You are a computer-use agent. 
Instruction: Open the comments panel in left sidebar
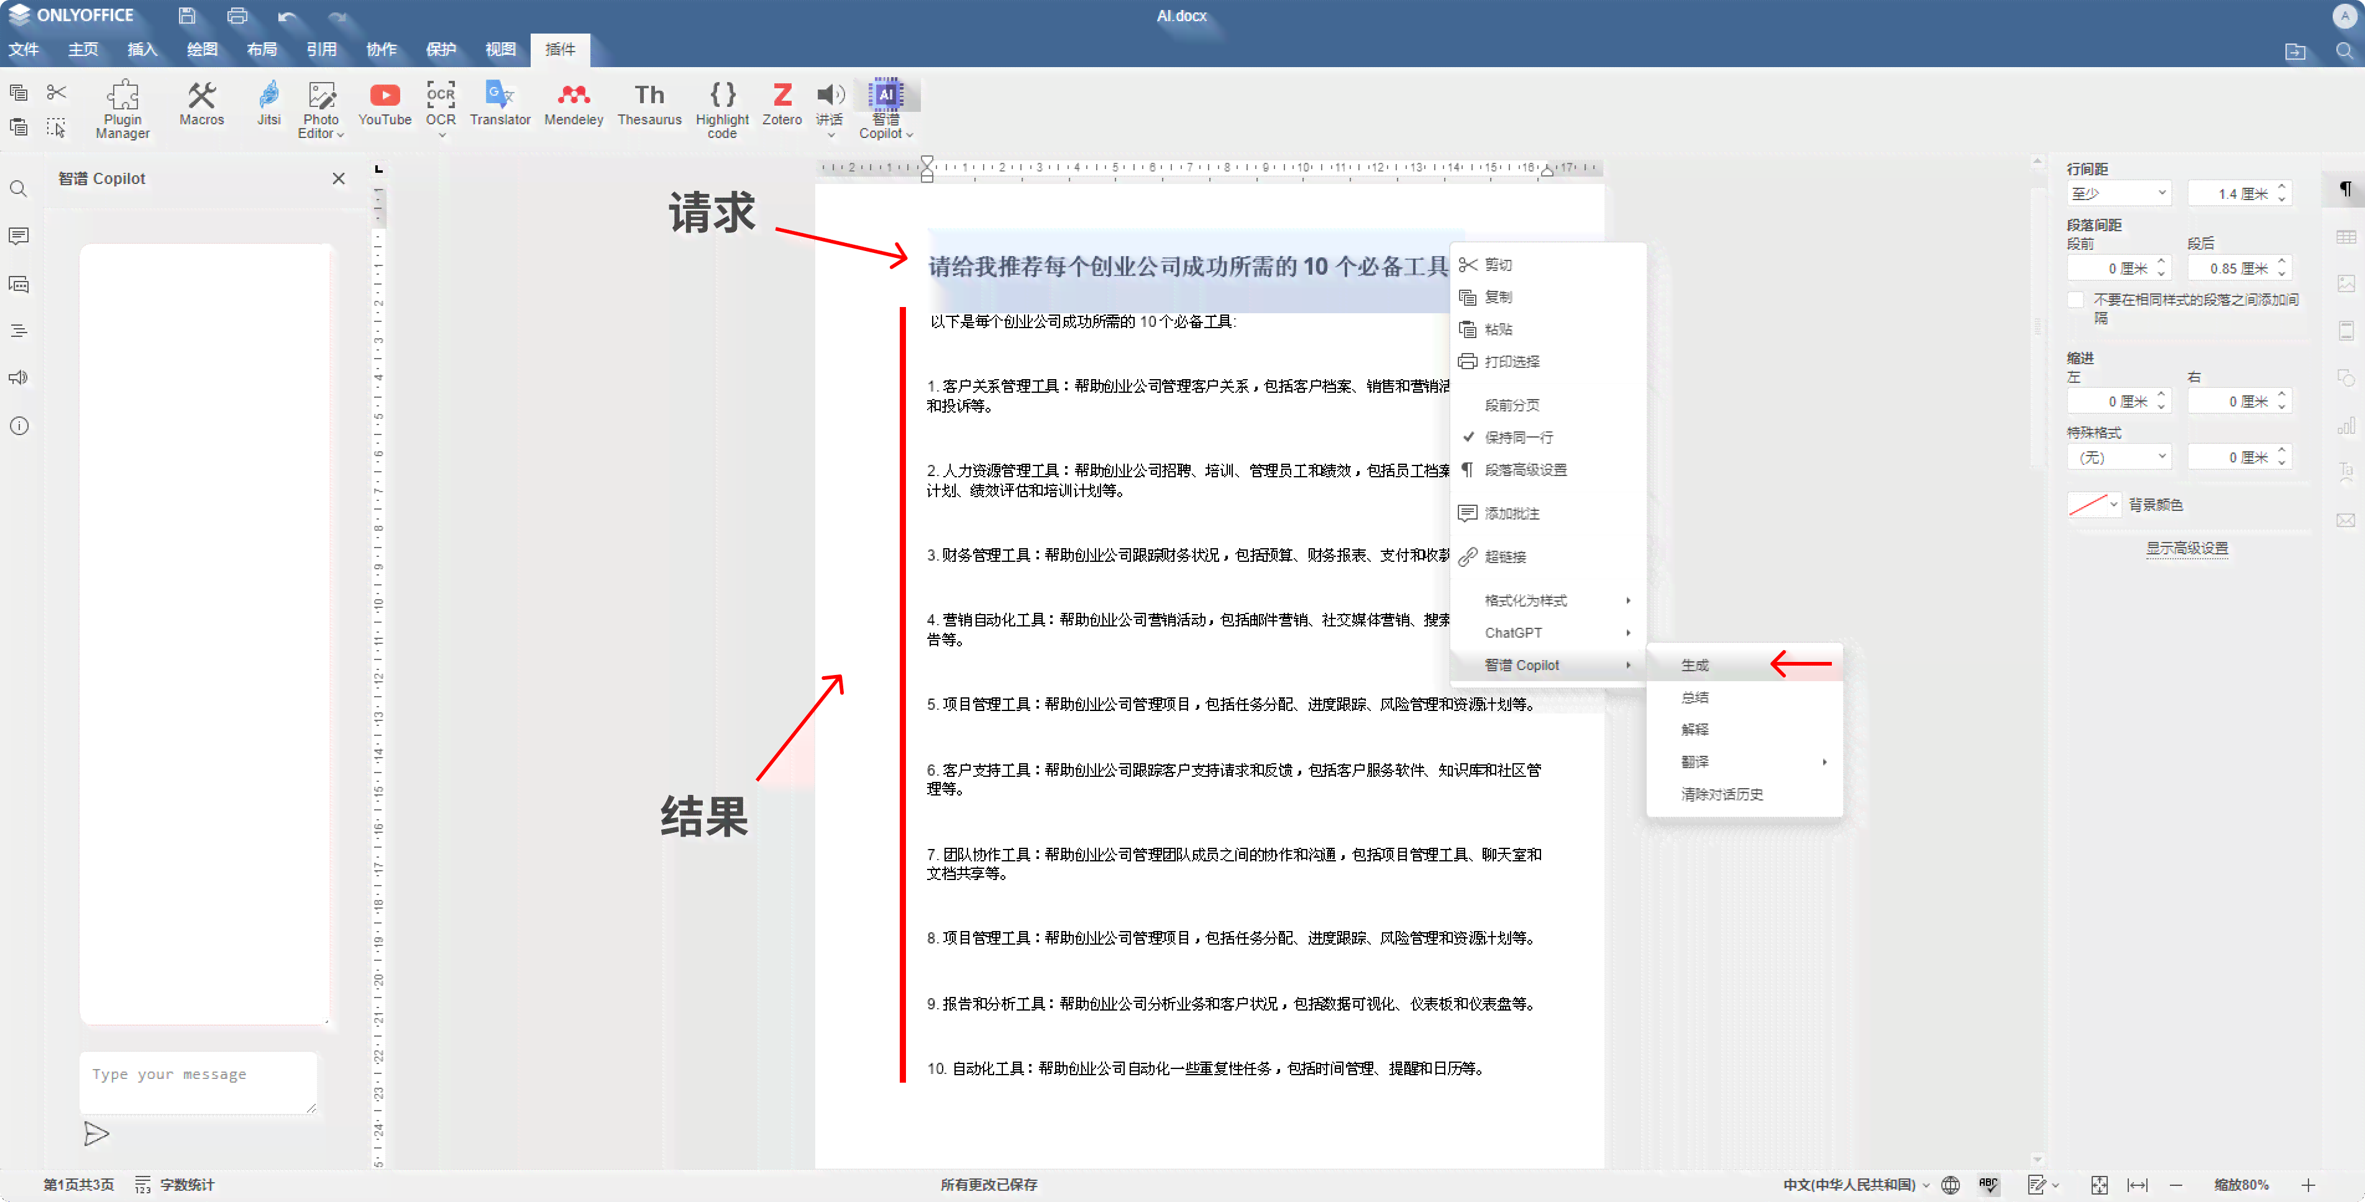click(x=19, y=237)
